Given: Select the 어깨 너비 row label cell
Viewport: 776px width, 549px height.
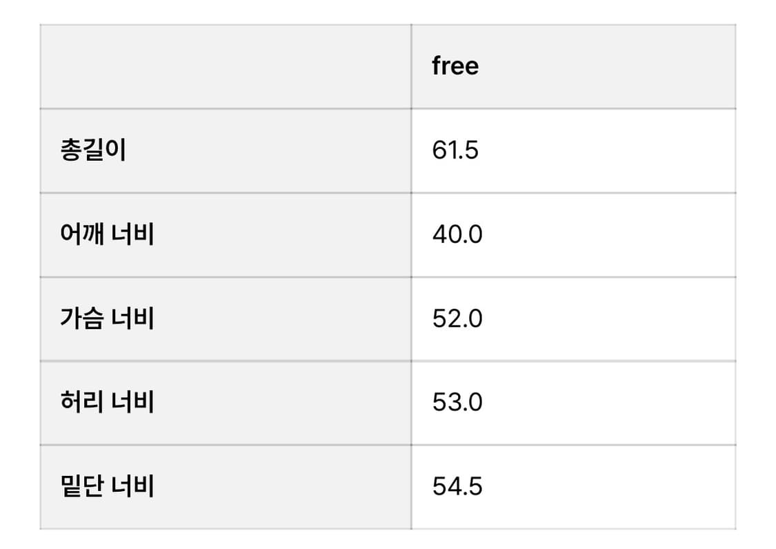Looking at the screenshot, I should pos(107,234).
